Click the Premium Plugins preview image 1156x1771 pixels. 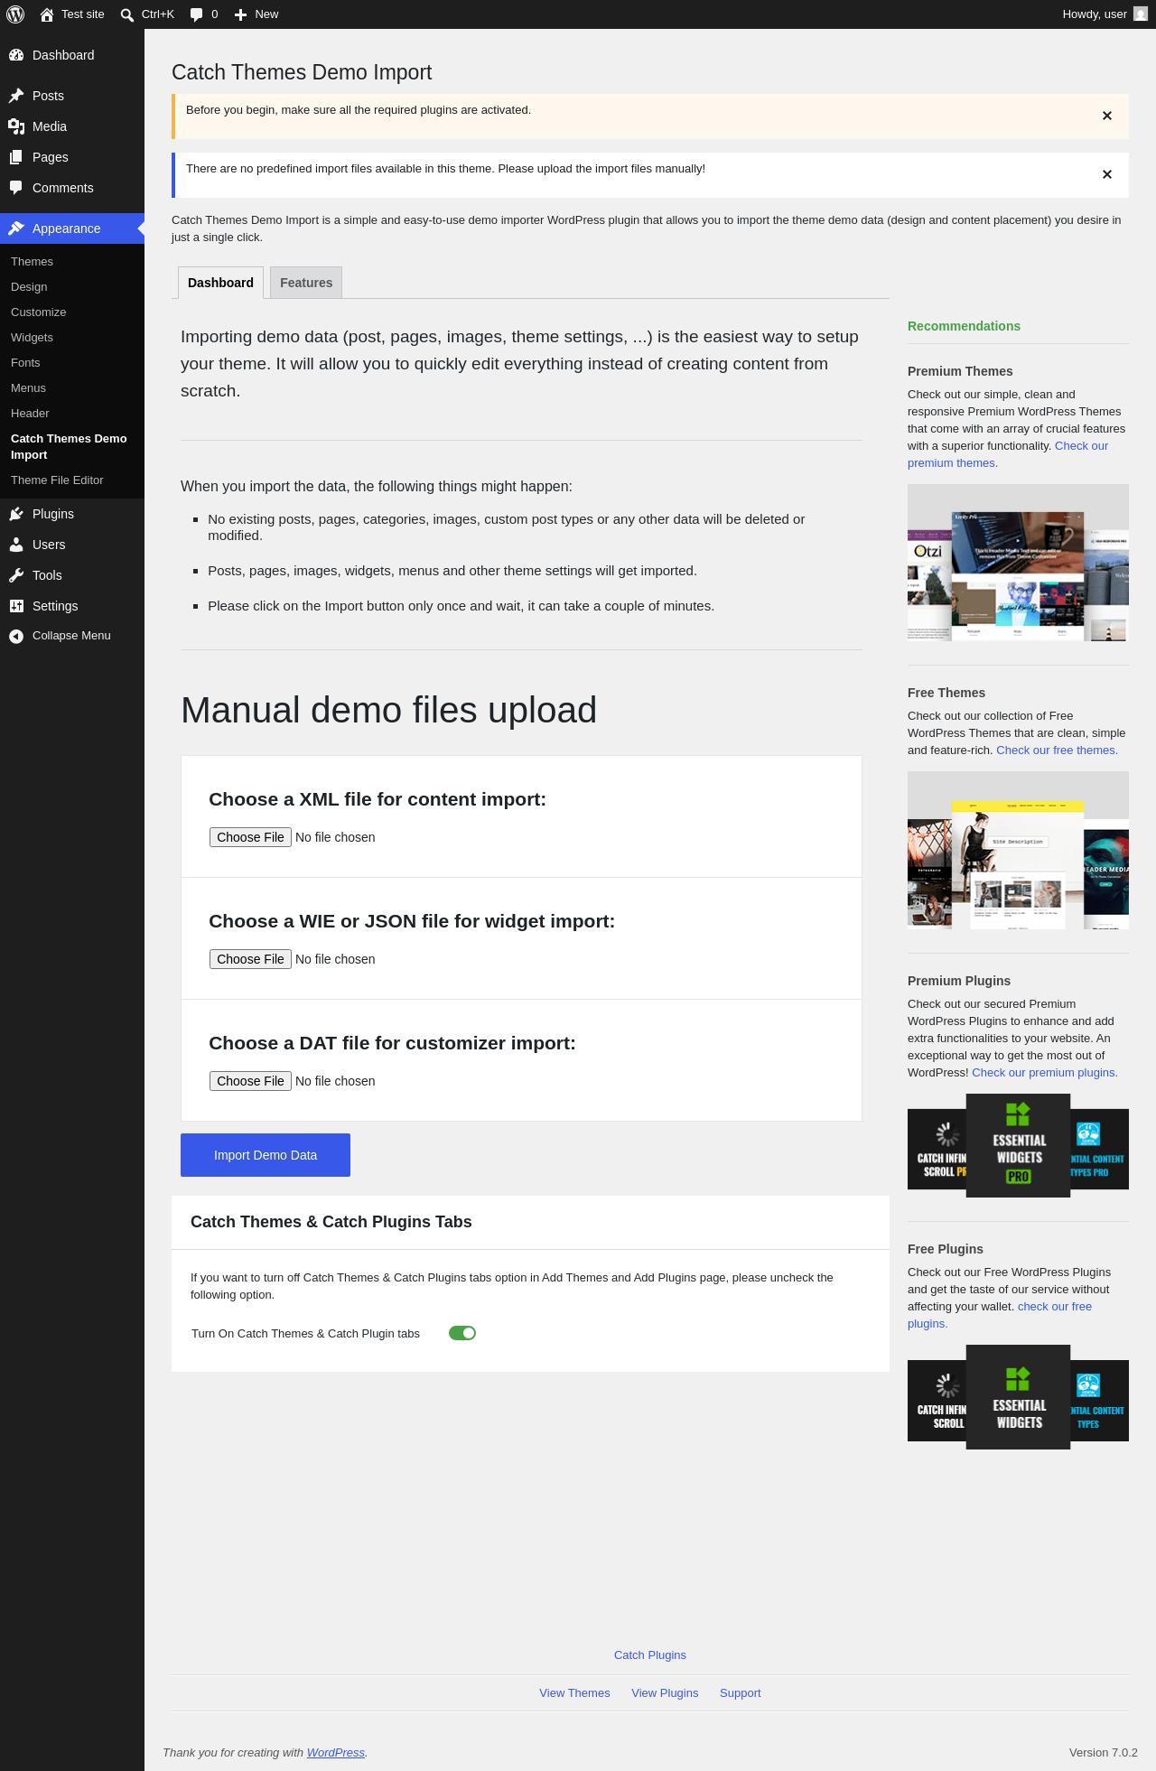(1018, 1146)
